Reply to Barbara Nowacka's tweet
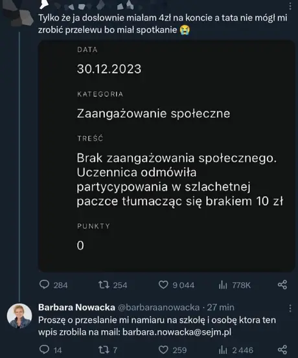Viewport: 298px width, 358px height. (51, 350)
